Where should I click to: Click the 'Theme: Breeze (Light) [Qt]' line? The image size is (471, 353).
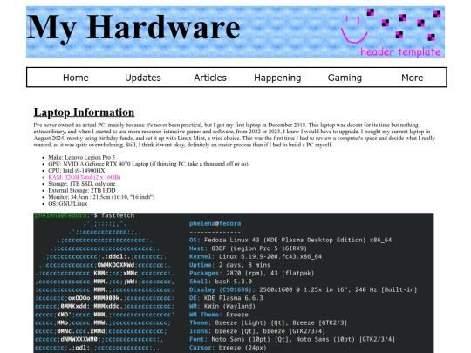tap(268, 323)
